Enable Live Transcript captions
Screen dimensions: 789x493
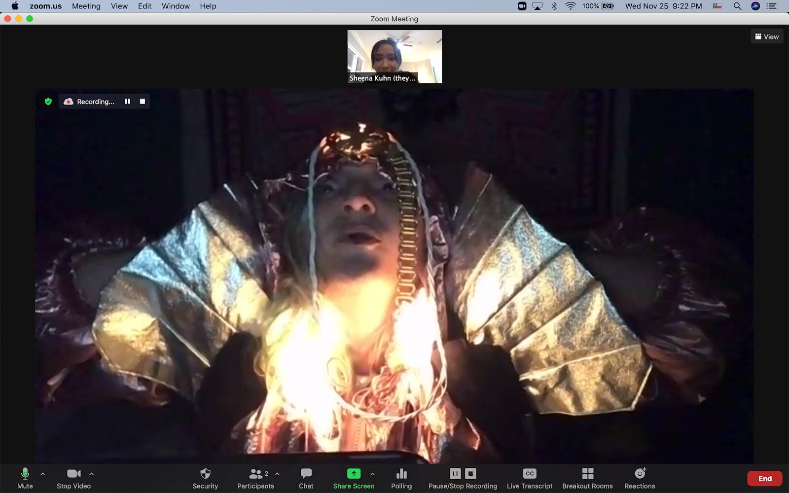pos(530,478)
